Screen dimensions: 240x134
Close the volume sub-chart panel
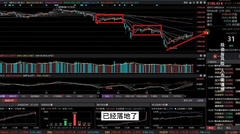(201, 56)
